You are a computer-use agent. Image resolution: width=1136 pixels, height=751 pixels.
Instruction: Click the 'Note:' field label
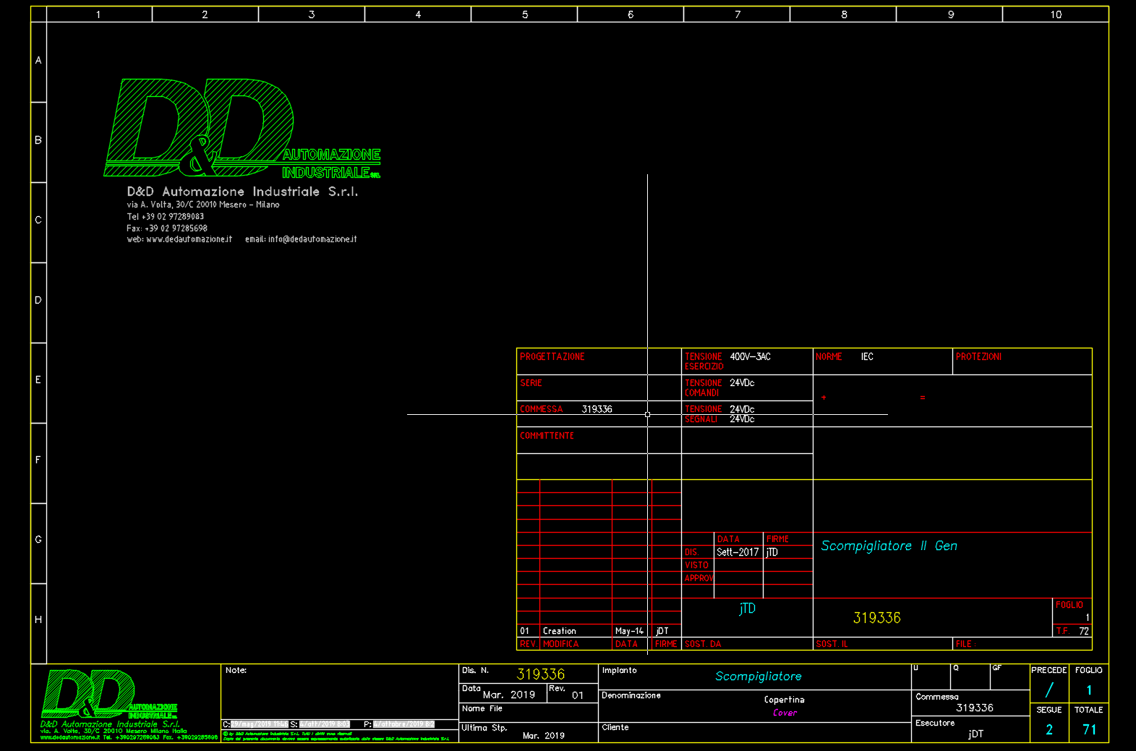[x=236, y=671]
